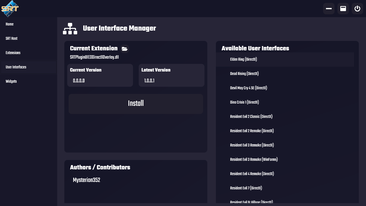Select User Interfaces in the sidebar
Viewport: 366px width, 206px height.
pyautogui.click(x=29, y=67)
